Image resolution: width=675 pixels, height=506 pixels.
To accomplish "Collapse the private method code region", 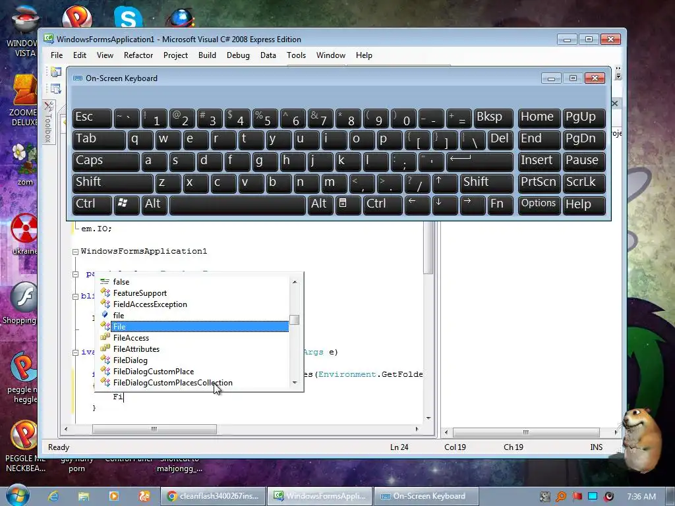I will tap(75, 352).
